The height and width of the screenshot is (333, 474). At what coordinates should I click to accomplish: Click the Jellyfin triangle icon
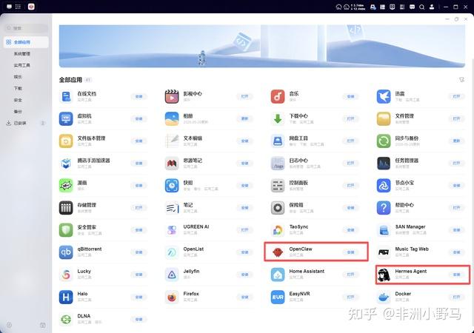tap(172, 275)
